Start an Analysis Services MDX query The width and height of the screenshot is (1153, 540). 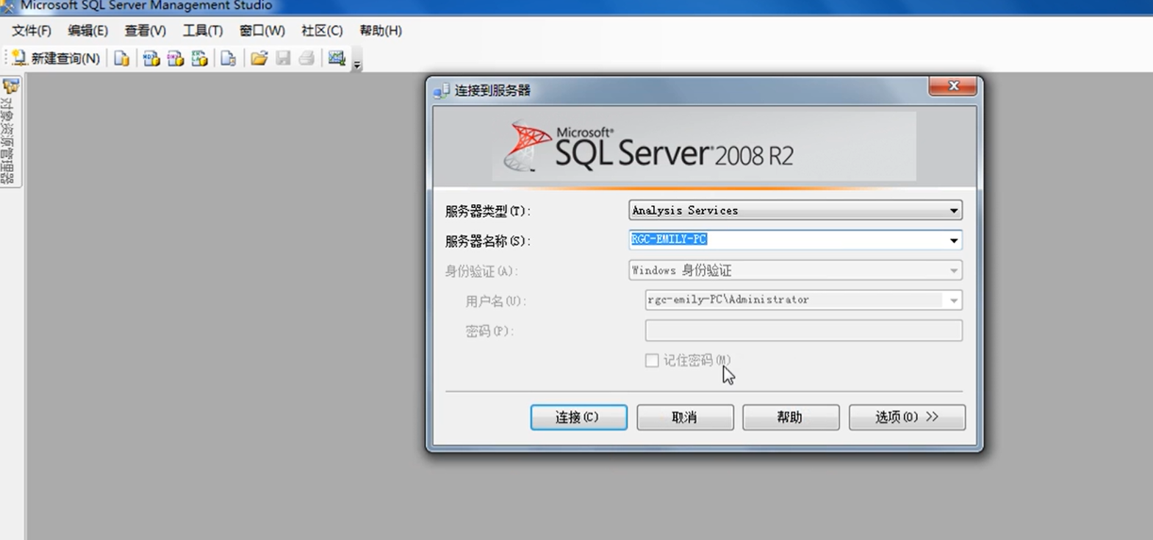pyautogui.click(x=151, y=58)
